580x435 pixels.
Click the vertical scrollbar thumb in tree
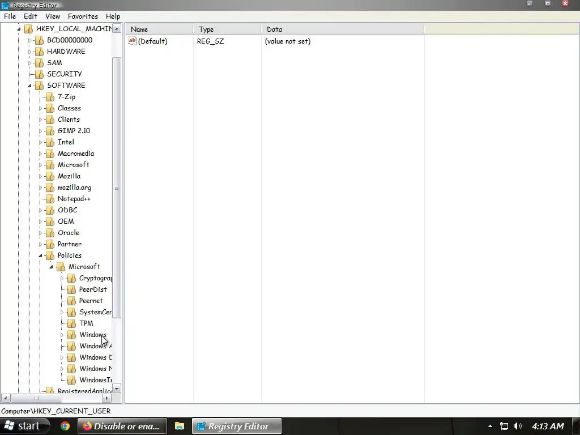pyautogui.click(x=117, y=187)
